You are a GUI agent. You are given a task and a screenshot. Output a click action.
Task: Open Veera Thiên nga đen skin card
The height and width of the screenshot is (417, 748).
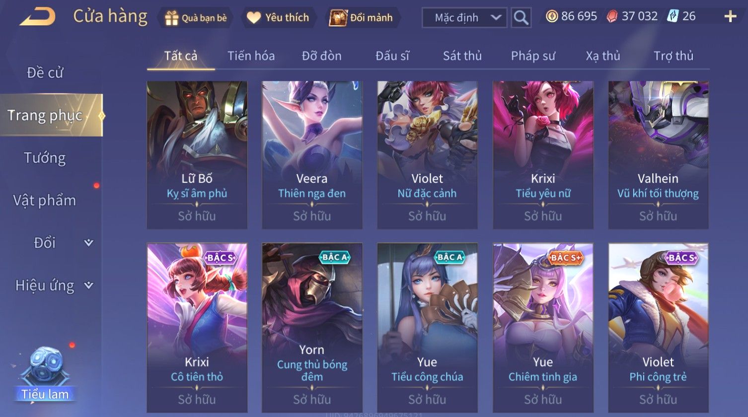point(312,155)
